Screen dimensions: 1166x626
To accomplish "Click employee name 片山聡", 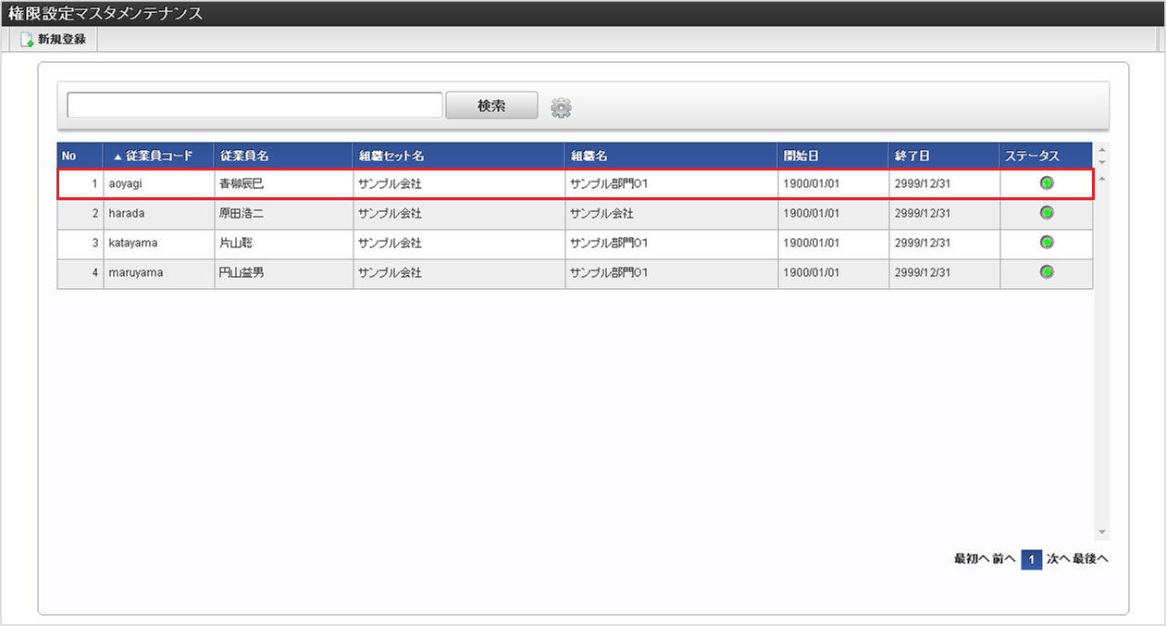I will [x=236, y=243].
